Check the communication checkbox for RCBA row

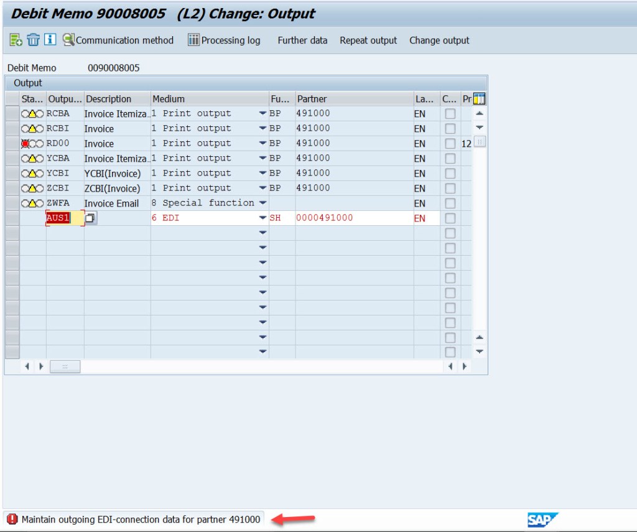(x=450, y=113)
